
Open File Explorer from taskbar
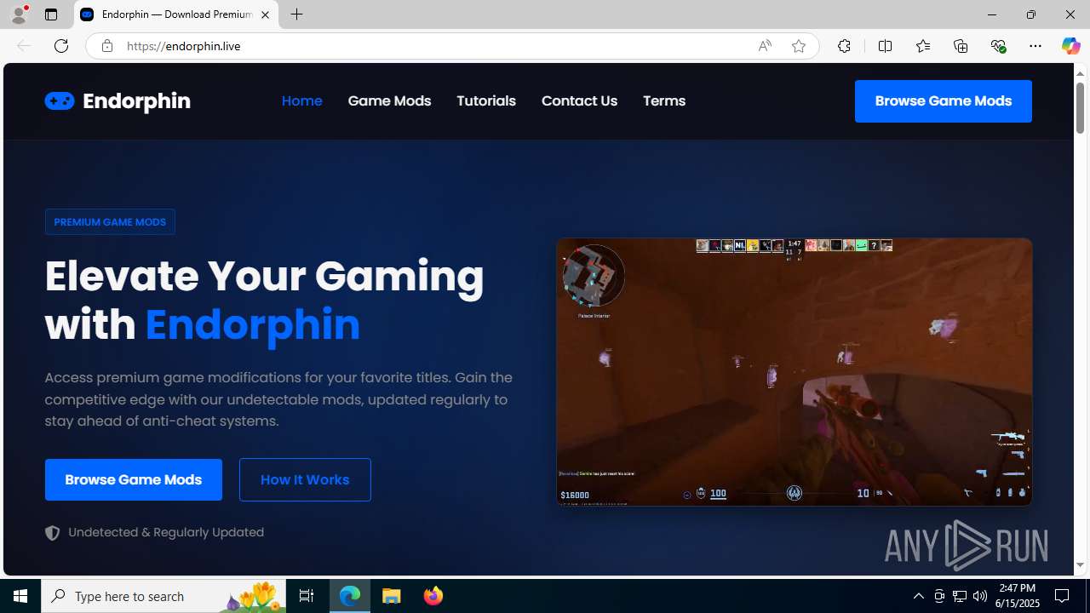[x=392, y=596]
